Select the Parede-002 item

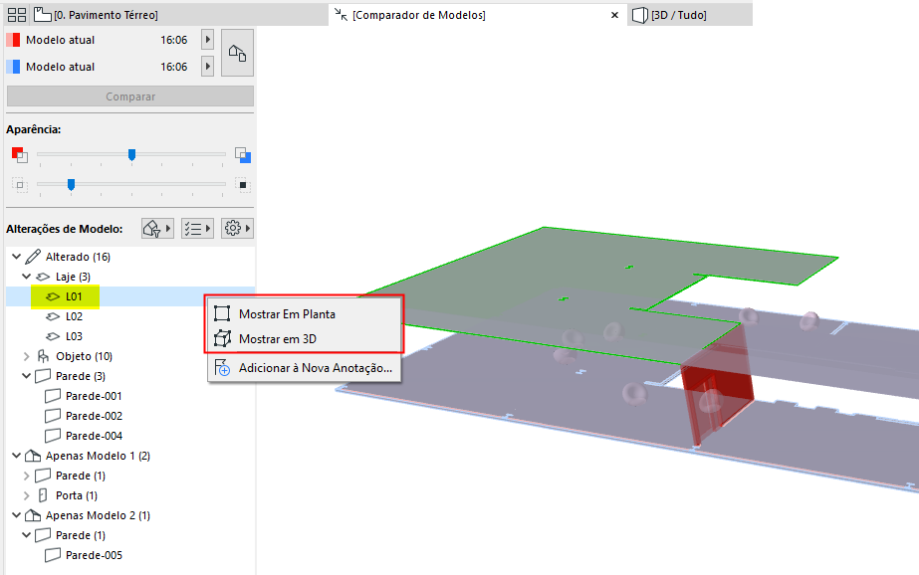(94, 416)
